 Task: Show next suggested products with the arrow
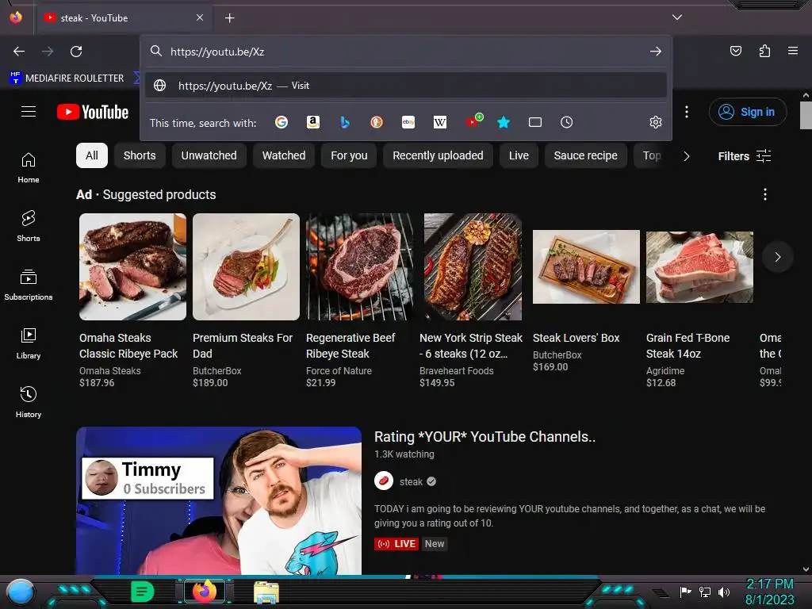[x=777, y=257]
